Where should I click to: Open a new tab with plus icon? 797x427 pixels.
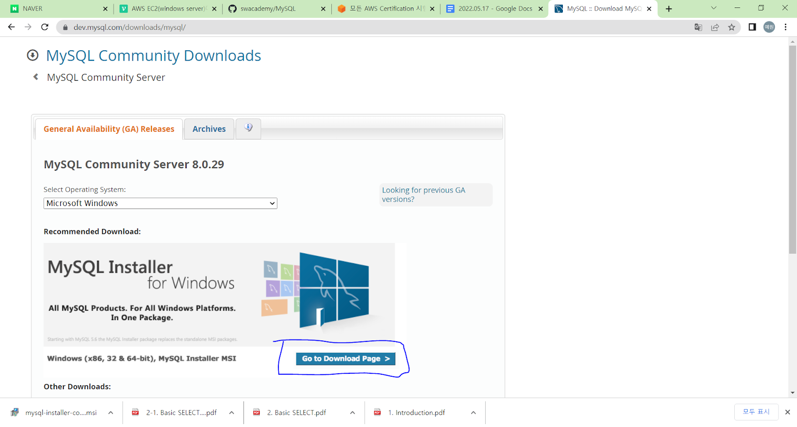[x=669, y=8]
